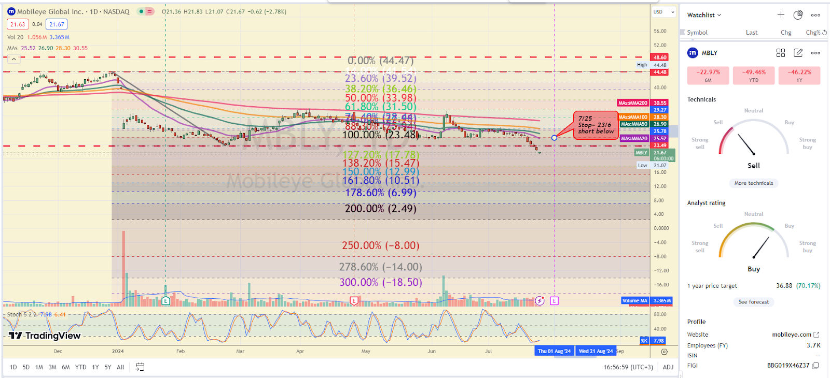The width and height of the screenshot is (830, 378).
Task: Click the -22.97% 6M performance box
Action: [x=708, y=76]
